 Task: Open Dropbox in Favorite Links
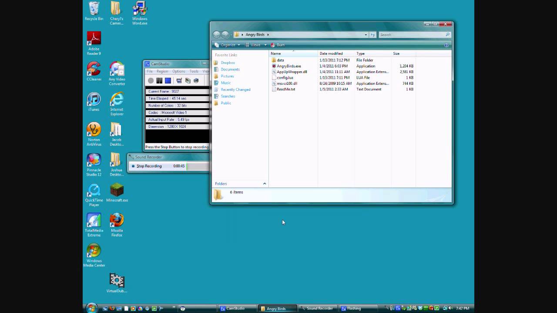point(225,63)
